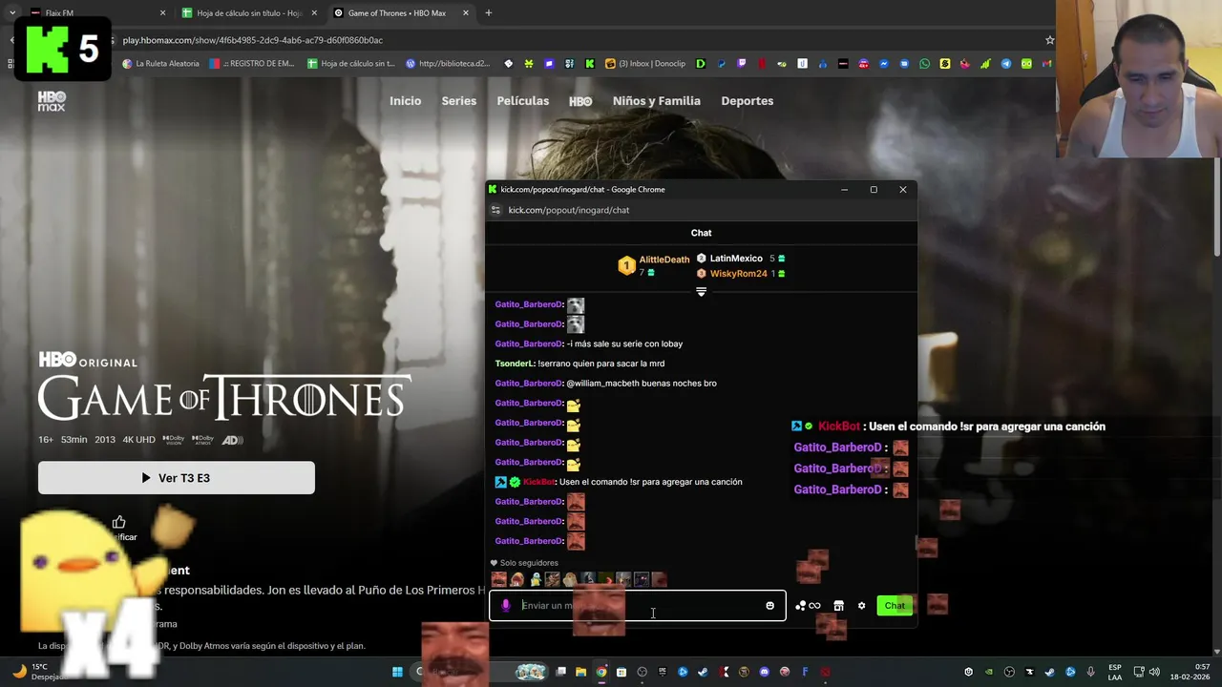
Task: Bookmark this page with the star icon
Action: tap(1049, 40)
